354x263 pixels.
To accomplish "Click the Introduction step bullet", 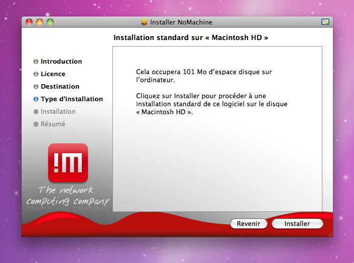I will 36,62.
